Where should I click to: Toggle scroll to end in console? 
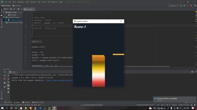pos(8,86)
